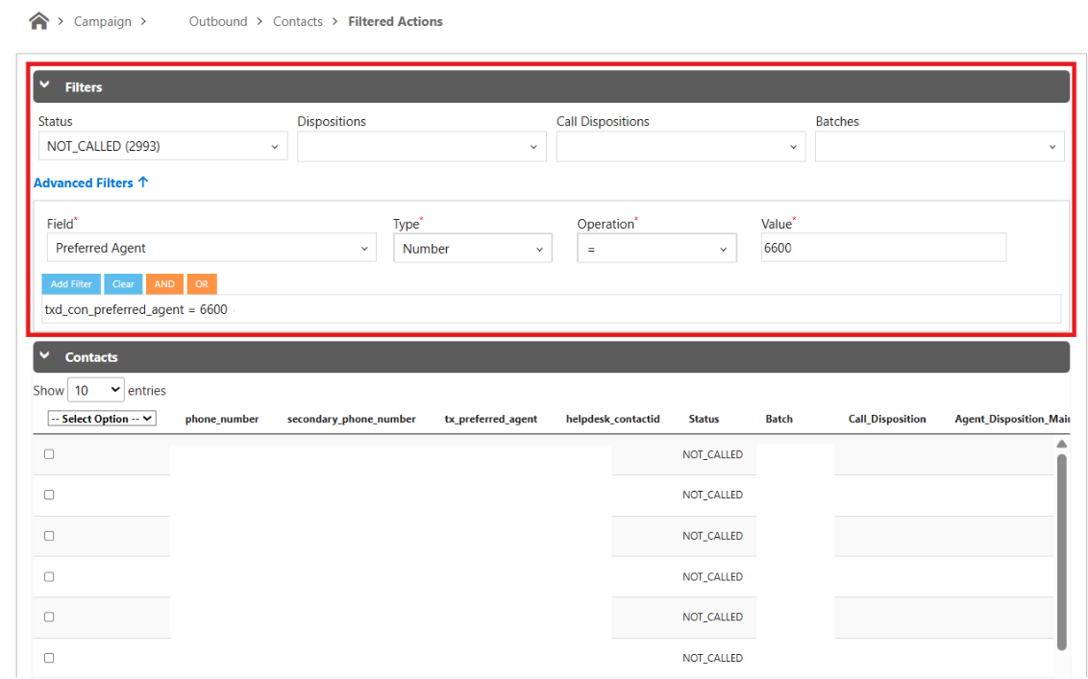Sort by Batch column header

(x=779, y=419)
